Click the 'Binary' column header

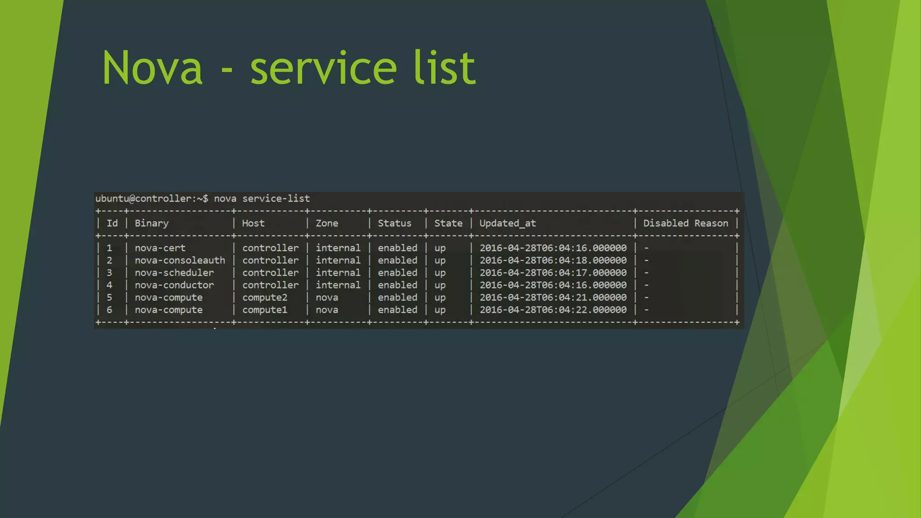[x=152, y=223]
